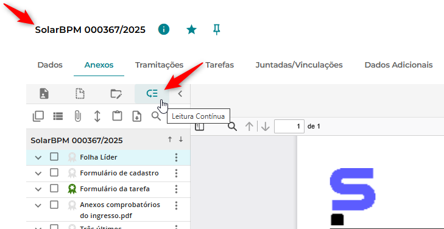Collapse the attachments side panel arrow

coord(180,94)
